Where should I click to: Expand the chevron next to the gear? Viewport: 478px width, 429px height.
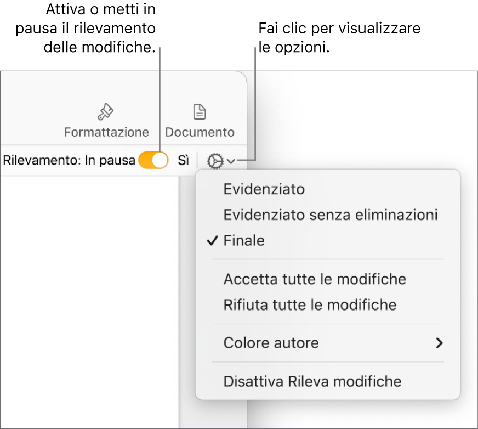click(231, 161)
